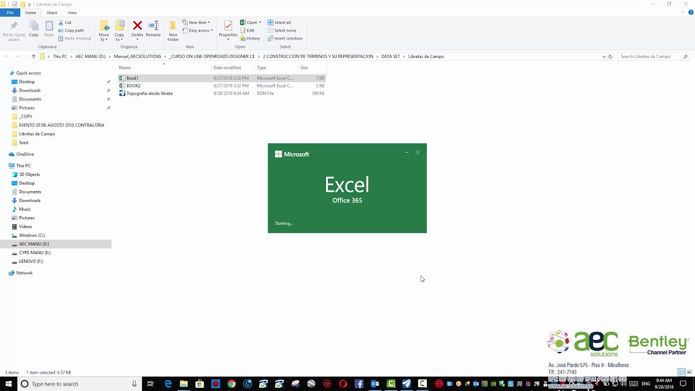Open Videos folder under This PC
The image size is (695, 391).
pyautogui.click(x=25, y=226)
